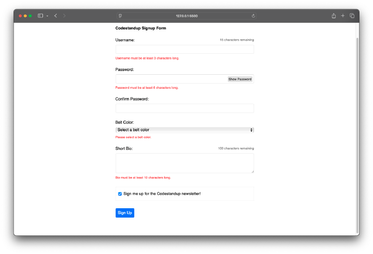The image size is (373, 254).
Task: Toggle the Safari sidebar icon
Action: click(40, 16)
